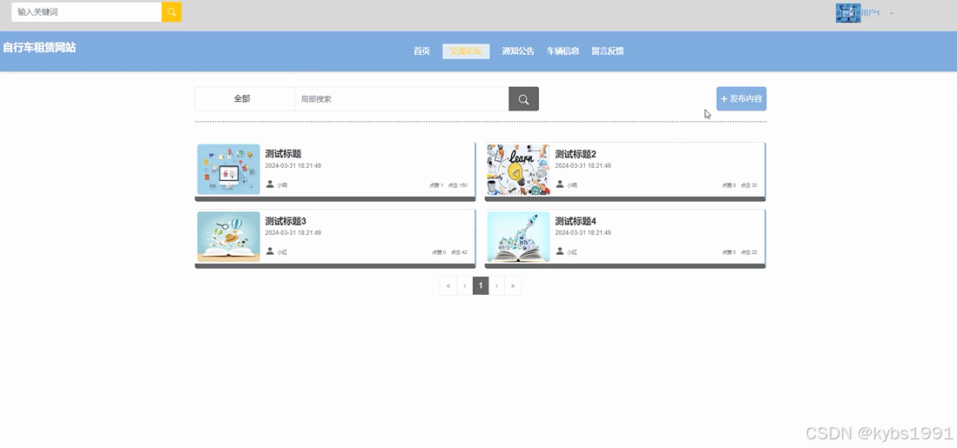Click 点击 42 count on 测试标题3
Image resolution: width=957 pixels, height=448 pixels.
coord(459,252)
